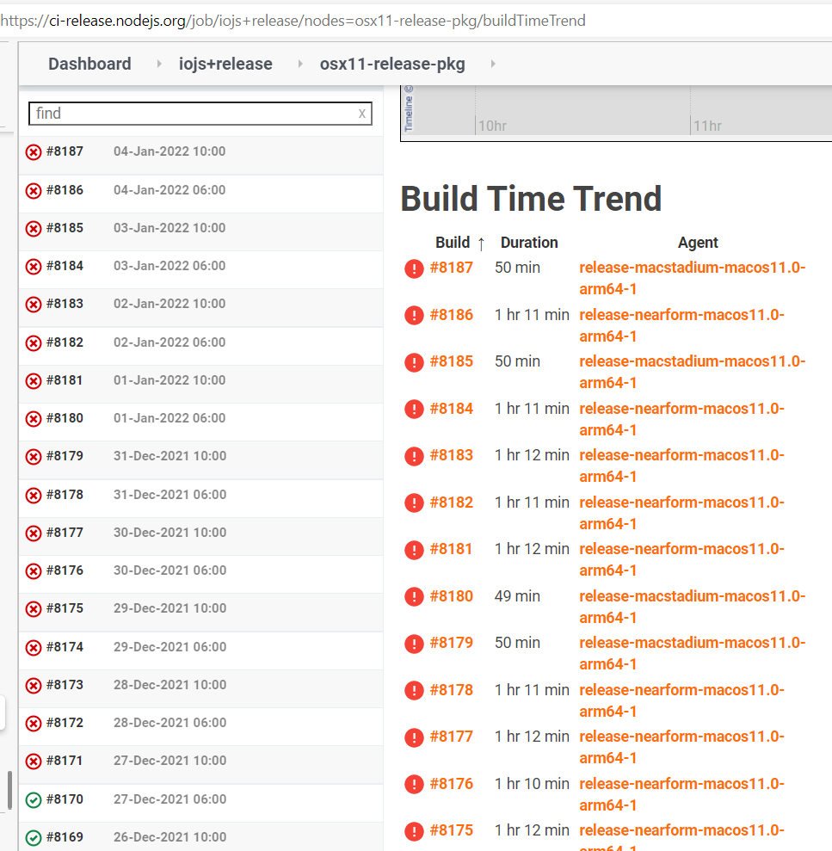832x851 pixels.
Task: Clear the find field with x
Action: [x=362, y=114]
